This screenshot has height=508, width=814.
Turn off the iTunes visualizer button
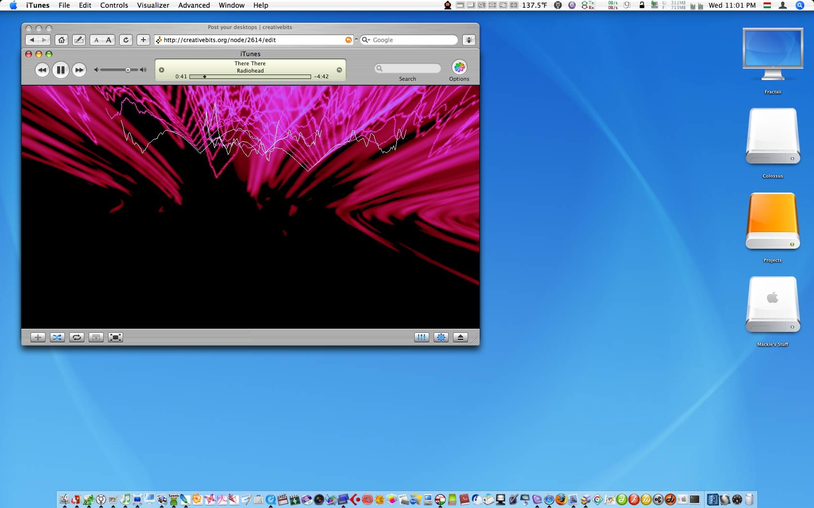click(x=441, y=337)
